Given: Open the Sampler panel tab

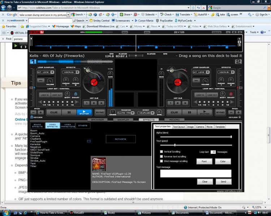Looking at the screenshot, I should pos(123,120).
